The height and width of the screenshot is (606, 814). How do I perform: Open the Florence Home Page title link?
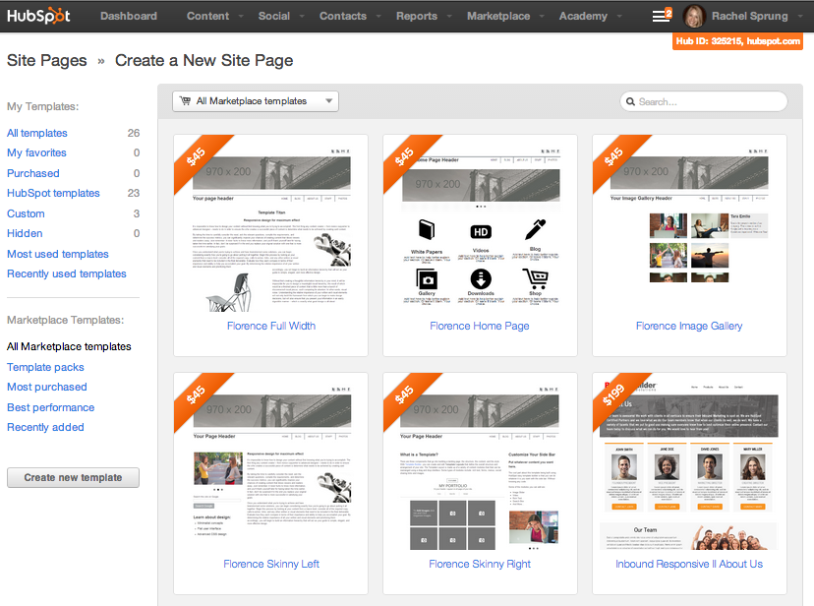pos(480,326)
